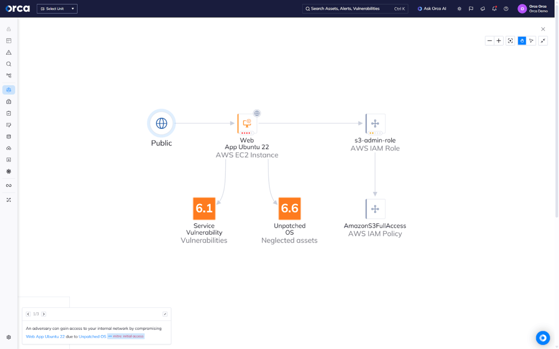The height and width of the screenshot is (349, 559).
Task: Open the Unpatched OS link
Action: pos(92,337)
